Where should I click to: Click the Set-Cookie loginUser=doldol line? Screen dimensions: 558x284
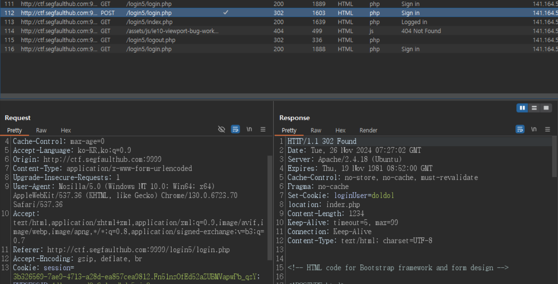click(x=341, y=195)
